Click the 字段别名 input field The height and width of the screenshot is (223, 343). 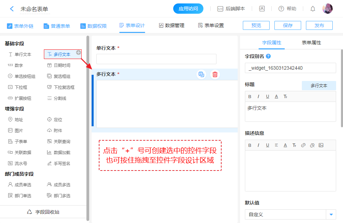click(290, 68)
